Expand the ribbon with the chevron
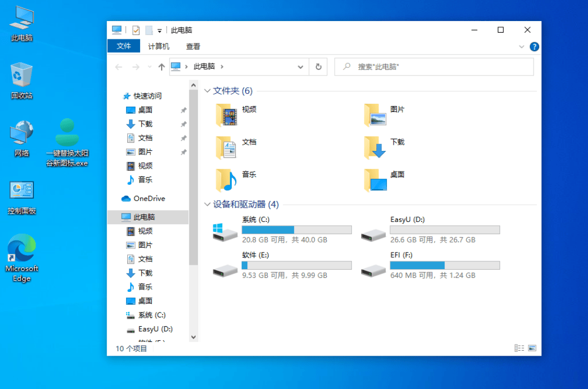The image size is (588, 389). pos(521,47)
